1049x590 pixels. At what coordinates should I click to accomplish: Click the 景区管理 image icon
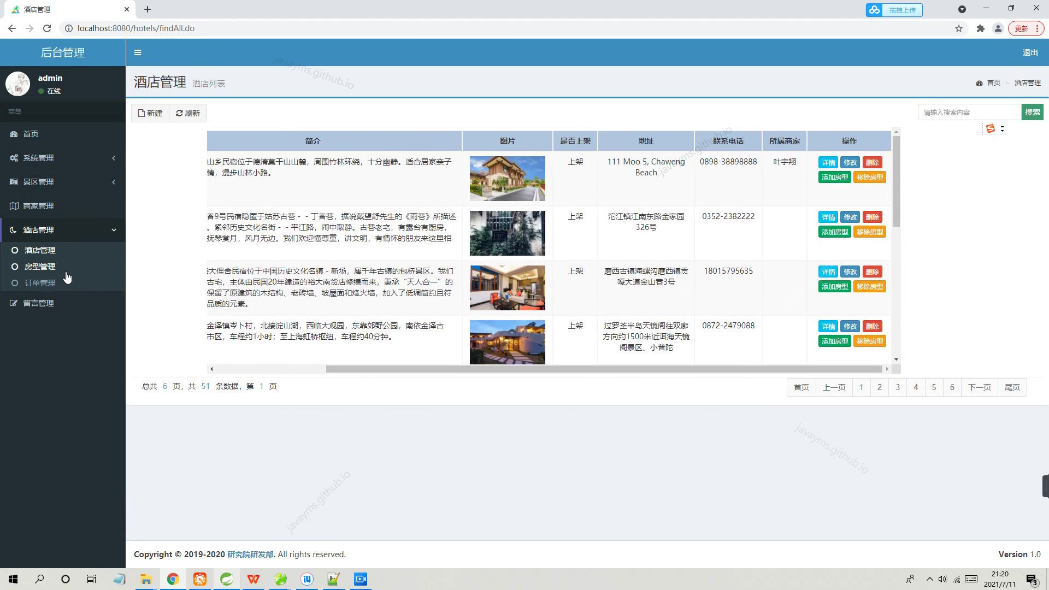tap(14, 182)
